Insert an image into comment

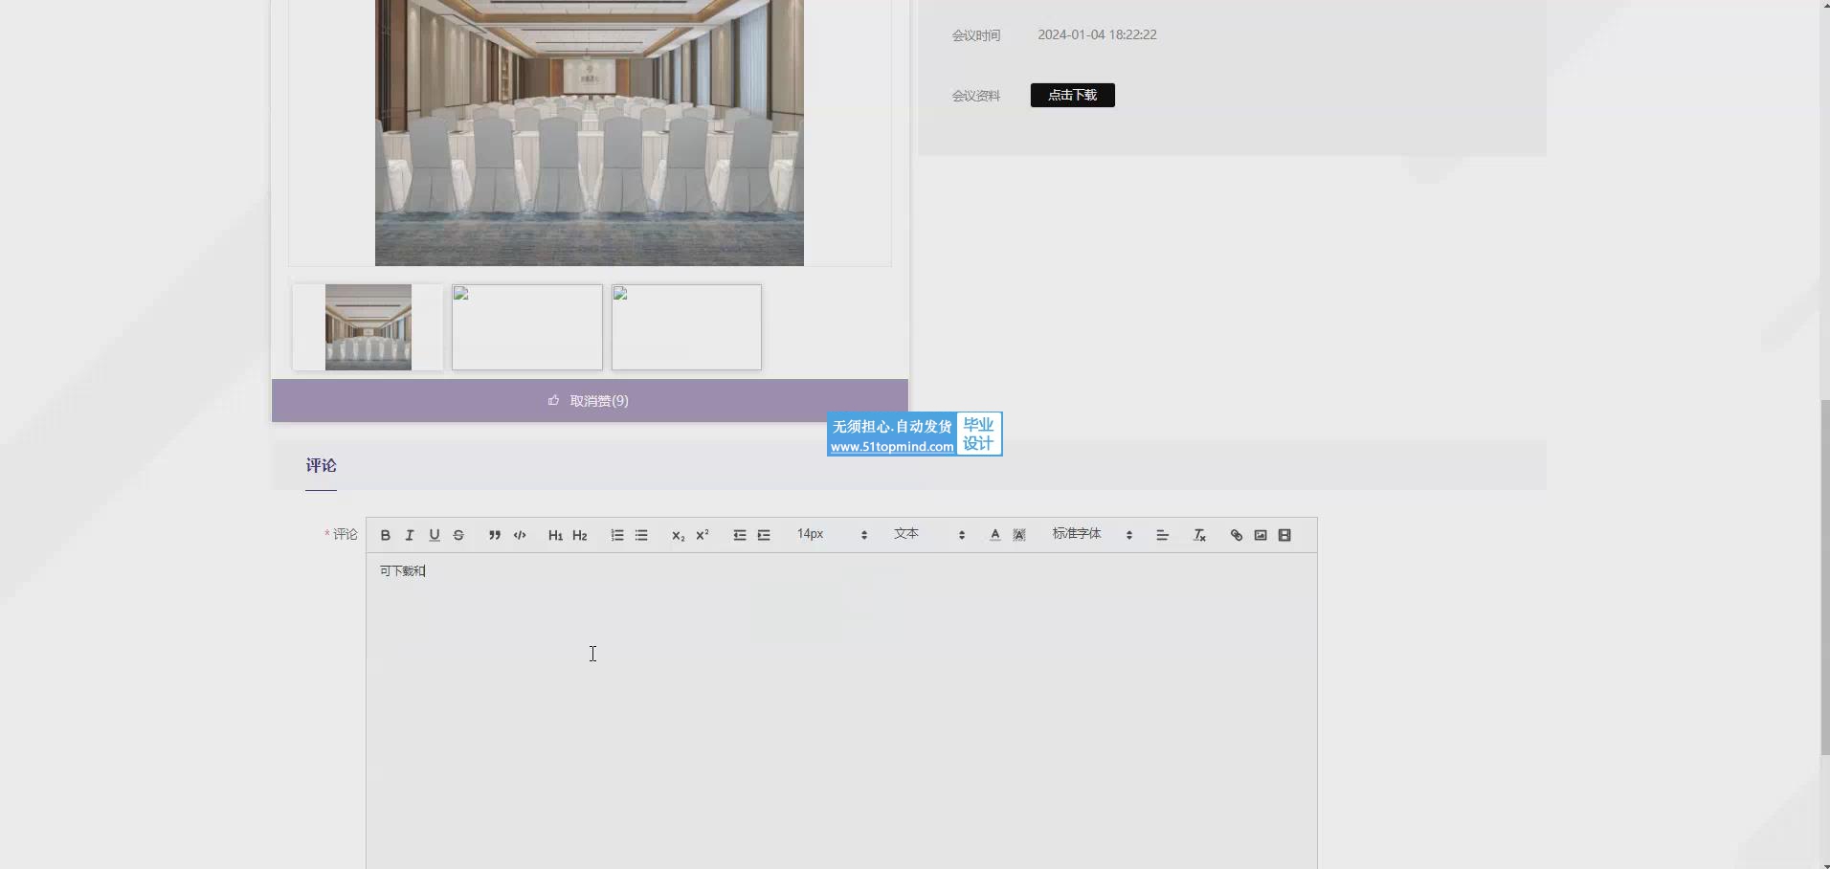(x=1261, y=535)
